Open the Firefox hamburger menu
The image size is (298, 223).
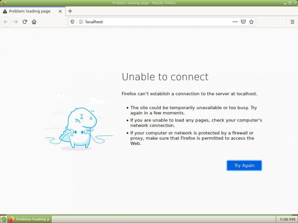pos(293,22)
